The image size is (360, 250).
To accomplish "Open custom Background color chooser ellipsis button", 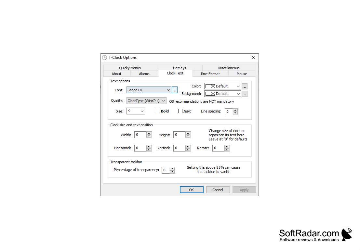I will point(244,94).
